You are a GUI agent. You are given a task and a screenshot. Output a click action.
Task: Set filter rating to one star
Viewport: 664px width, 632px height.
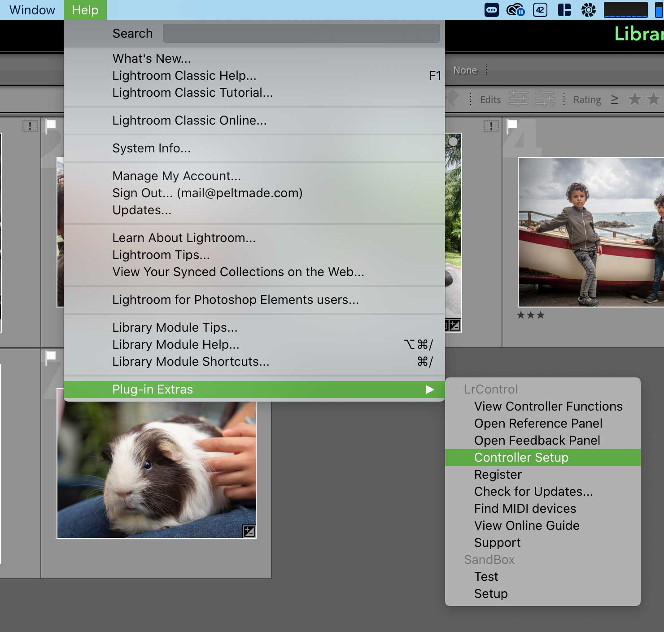(x=634, y=99)
